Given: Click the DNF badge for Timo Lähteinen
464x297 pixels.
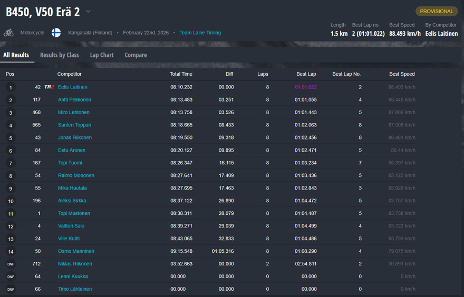Looking at the screenshot, I should pyautogui.click(x=11, y=290).
